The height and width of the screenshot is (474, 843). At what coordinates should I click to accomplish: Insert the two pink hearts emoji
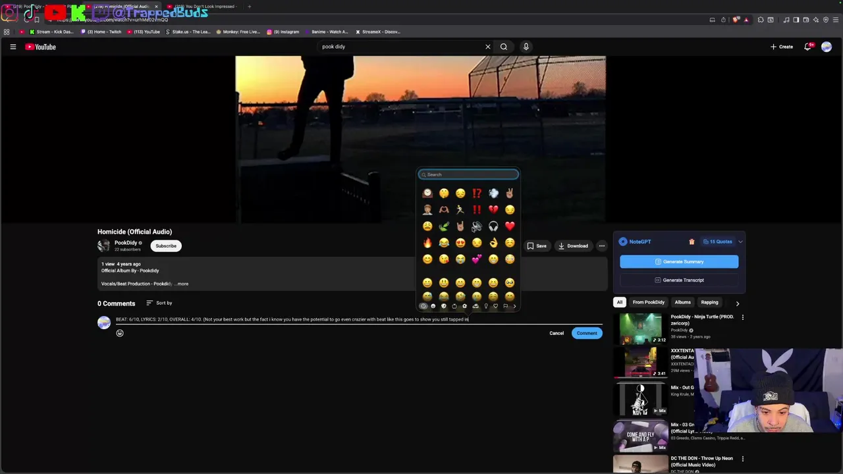tap(477, 259)
